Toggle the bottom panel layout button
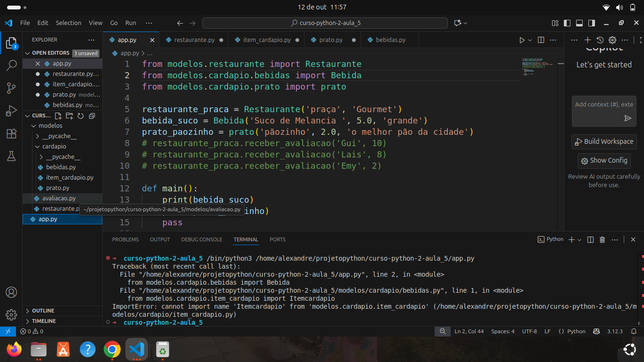The image size is (644, 362). pyautogui.click(x=579, y=23)
